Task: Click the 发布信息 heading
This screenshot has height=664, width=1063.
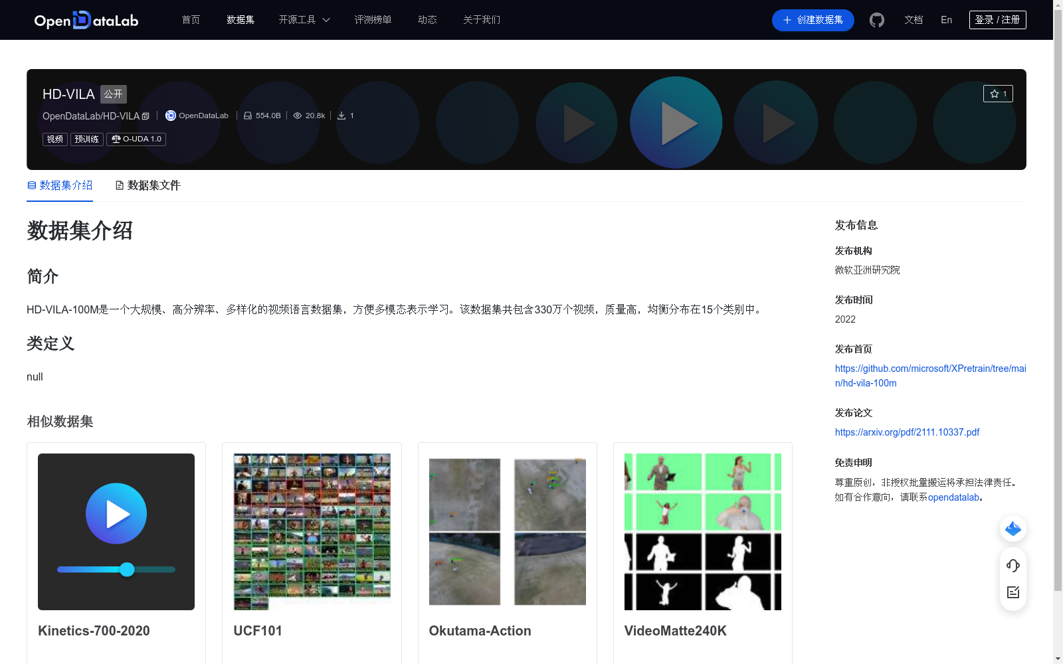Action: coord(856,225)
